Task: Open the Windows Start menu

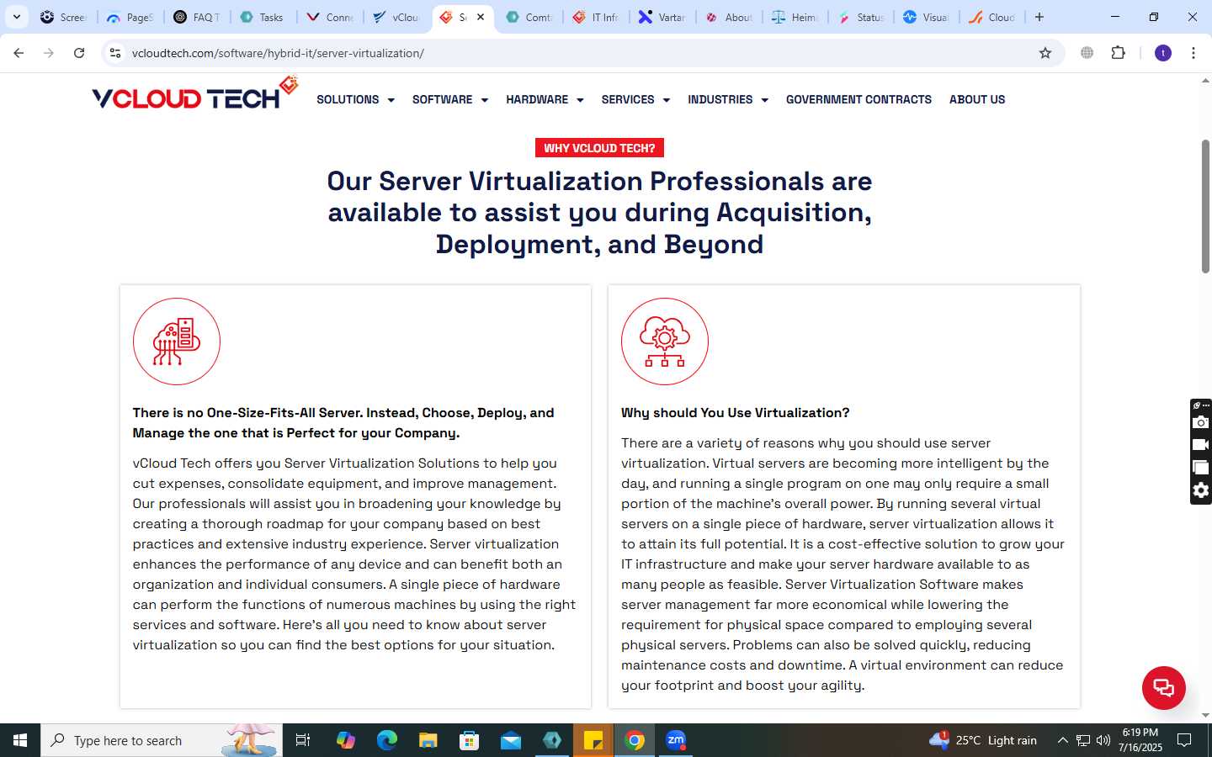Action: click(x=20, y=740)
